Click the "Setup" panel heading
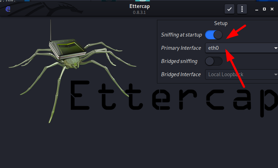Image resolution: width=278 pixels, height=168 pixels. tap(221, 23)
